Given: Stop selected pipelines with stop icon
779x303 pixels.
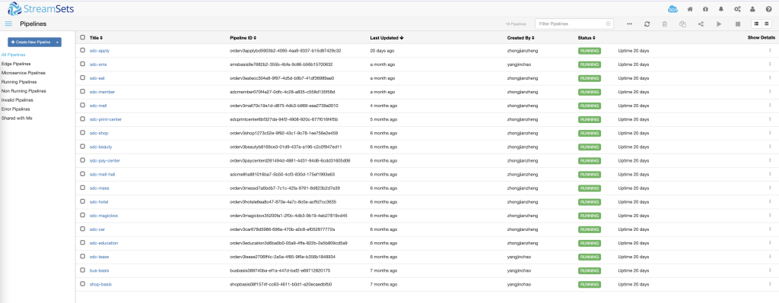Looking at the screenshot, I should point(738,24).
